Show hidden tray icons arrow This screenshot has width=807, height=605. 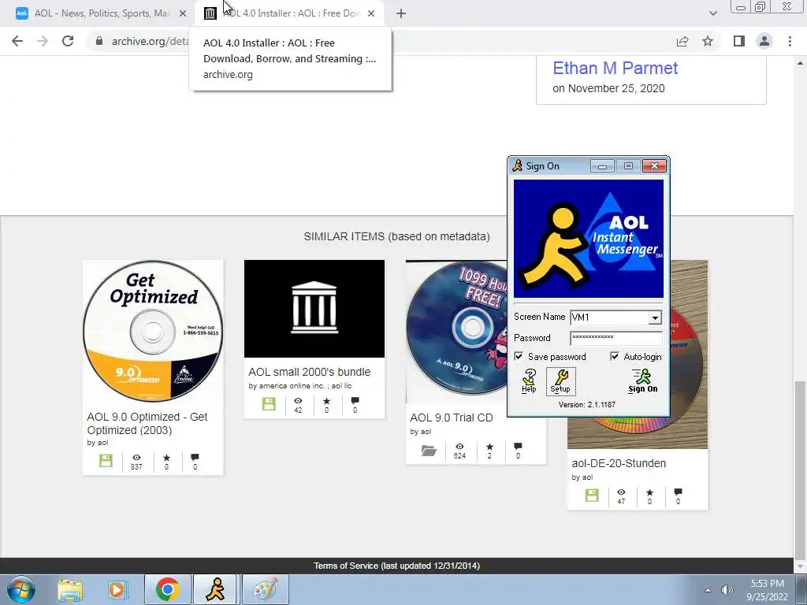(708, 591)
